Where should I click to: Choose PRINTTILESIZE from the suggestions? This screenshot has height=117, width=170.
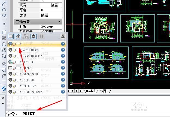(x=37, y=86)
